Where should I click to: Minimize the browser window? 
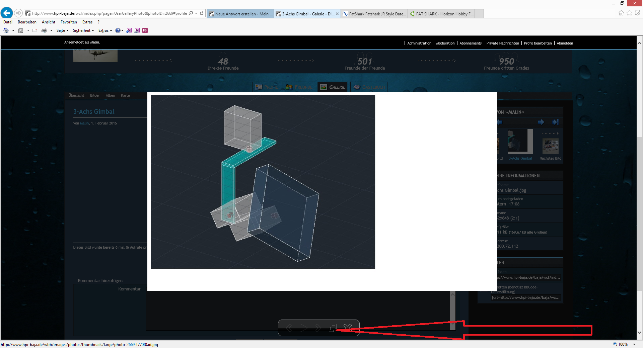[614, 3]
